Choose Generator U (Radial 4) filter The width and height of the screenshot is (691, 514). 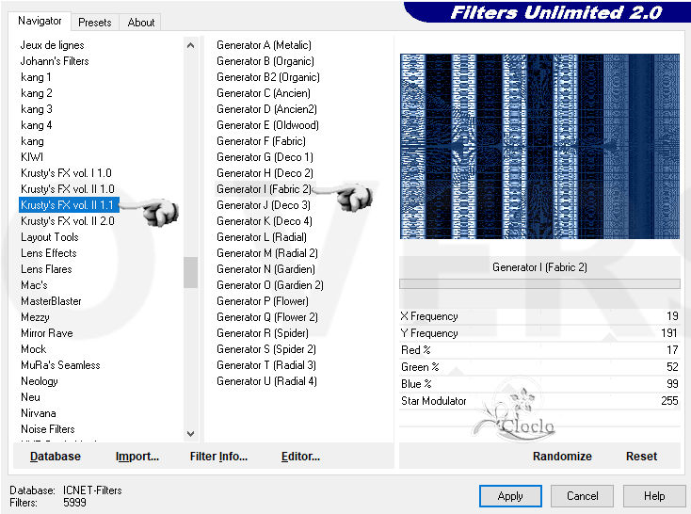coord(266,381)
